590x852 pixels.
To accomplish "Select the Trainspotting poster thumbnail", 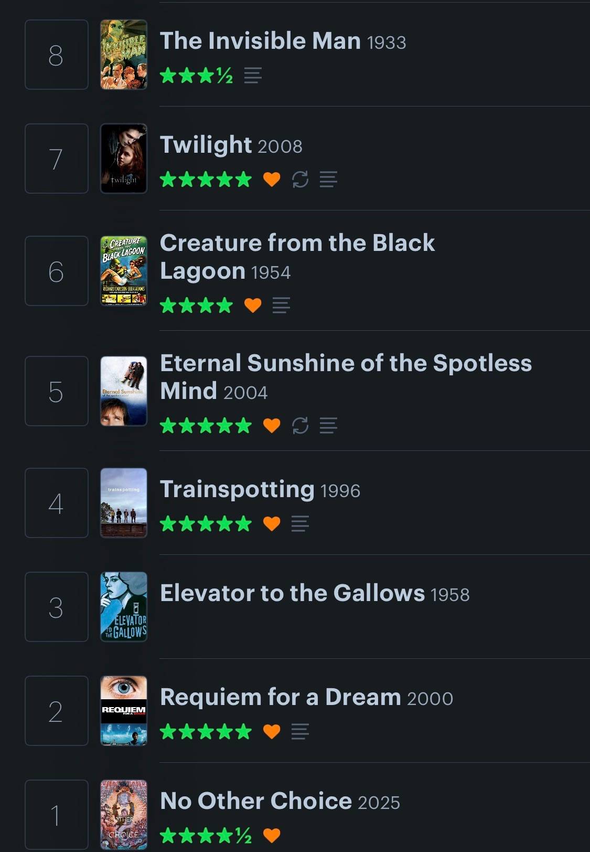I will 124,503.
